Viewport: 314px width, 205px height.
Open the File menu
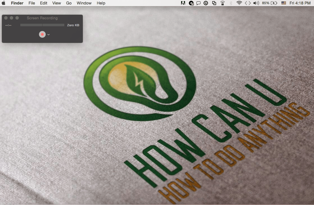tap(32, 3)
